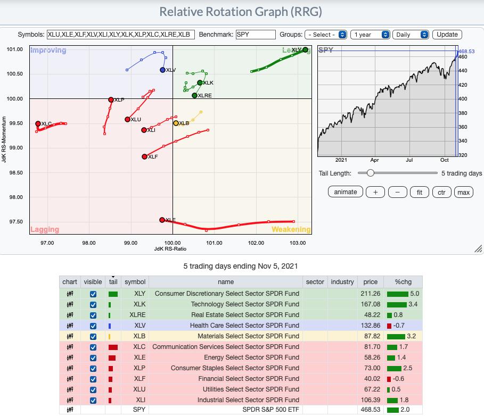Image resolution: width=484 pixels, height=416 pixels.
Task: Click the XLF data point on the graph
Action: [144, 156]
